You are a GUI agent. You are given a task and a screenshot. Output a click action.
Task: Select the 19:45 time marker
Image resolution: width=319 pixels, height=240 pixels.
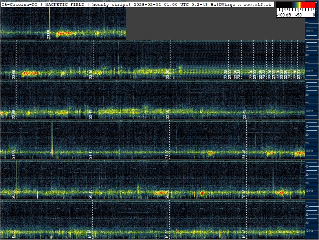click(244, 234)
